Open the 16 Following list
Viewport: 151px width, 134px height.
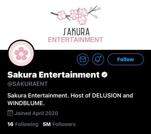[x=23, y=124]
